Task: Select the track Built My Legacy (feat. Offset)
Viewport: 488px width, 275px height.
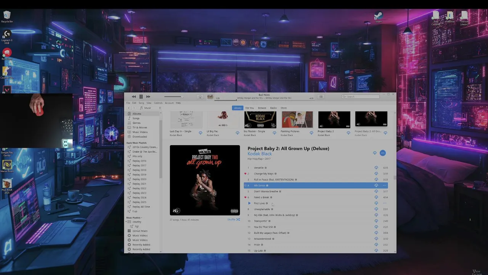Action: tap(316, 233)
